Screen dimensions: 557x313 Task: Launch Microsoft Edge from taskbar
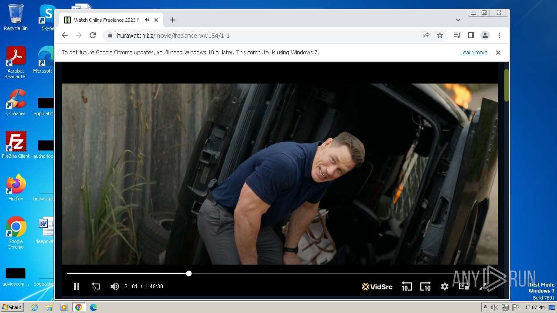click(x=93, y=307)
